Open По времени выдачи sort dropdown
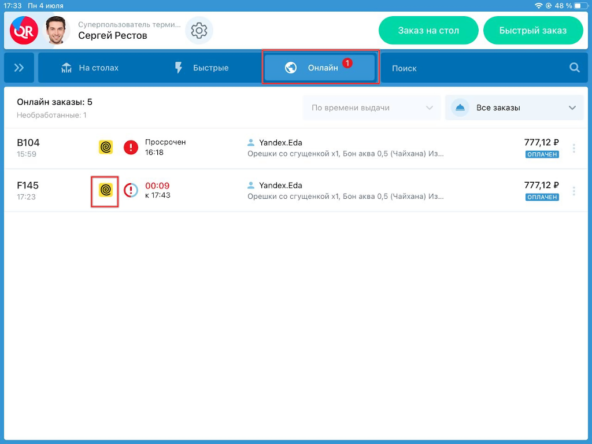 [372, 108]
